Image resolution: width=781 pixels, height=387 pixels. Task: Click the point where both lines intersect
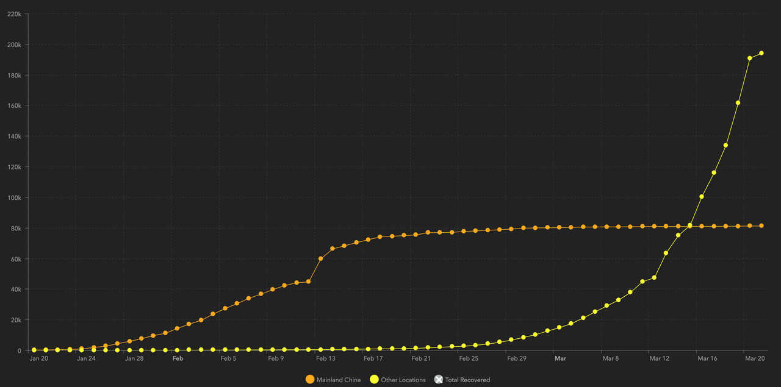(x=690, y=225)
